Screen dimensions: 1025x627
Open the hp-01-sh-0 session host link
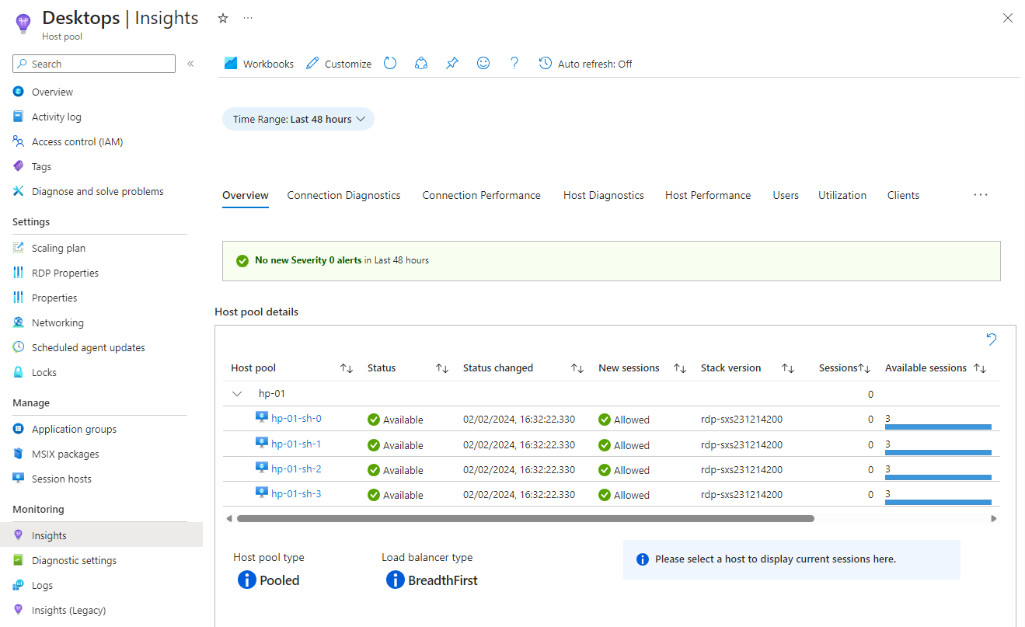296,419
